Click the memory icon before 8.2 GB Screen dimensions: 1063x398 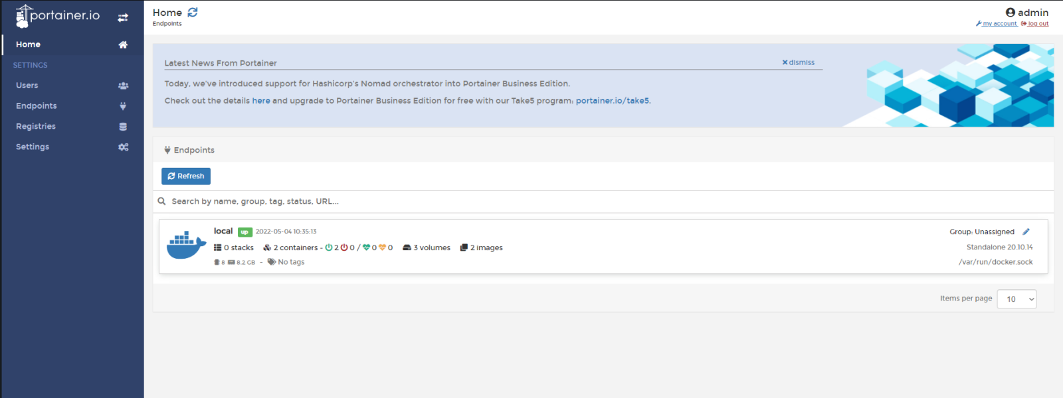click(x=231, y=263)
